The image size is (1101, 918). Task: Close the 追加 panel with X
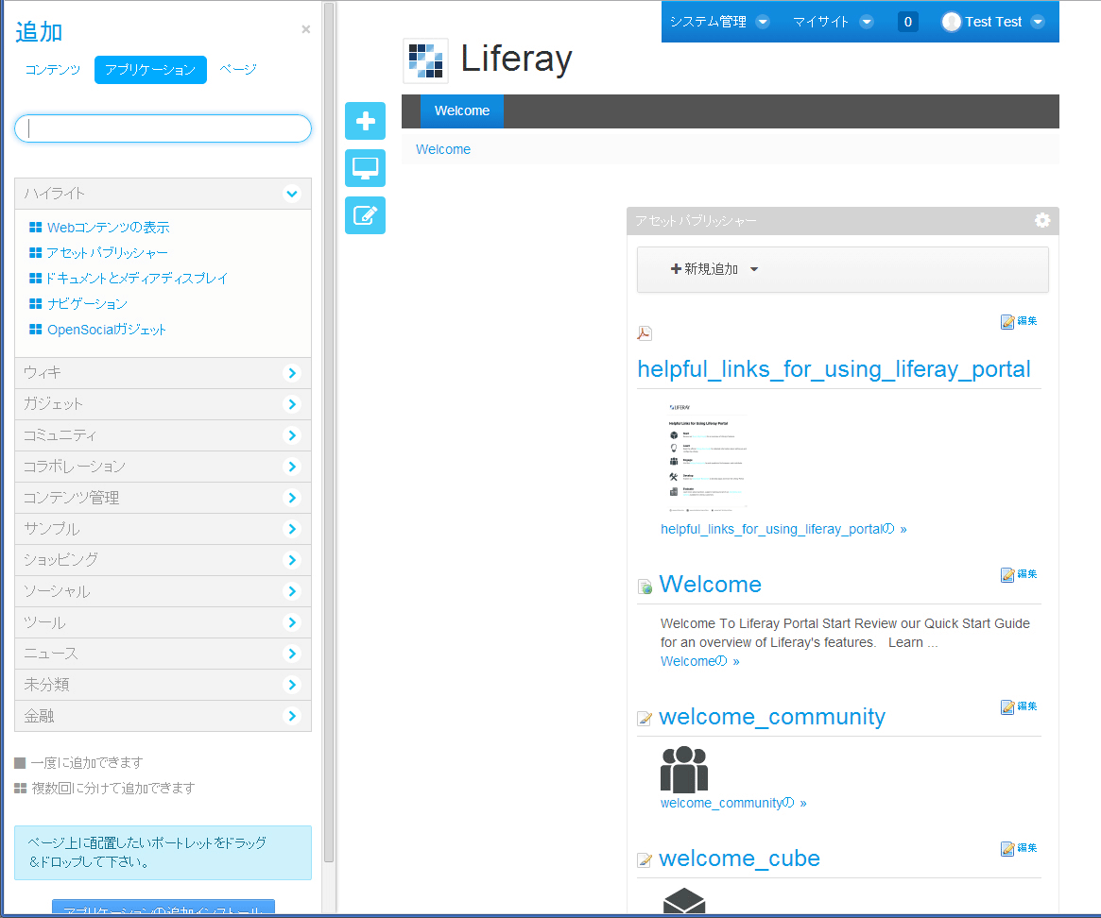coord(305,28)
